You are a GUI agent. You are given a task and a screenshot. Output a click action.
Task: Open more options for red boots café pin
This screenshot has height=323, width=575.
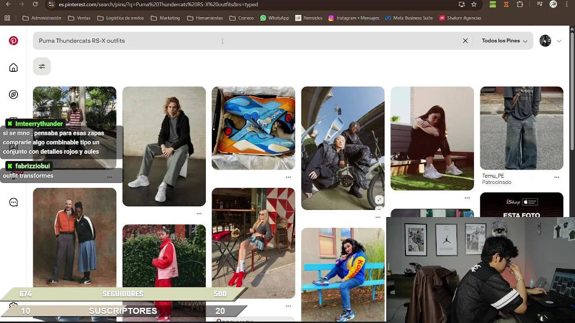pos(288,306)
